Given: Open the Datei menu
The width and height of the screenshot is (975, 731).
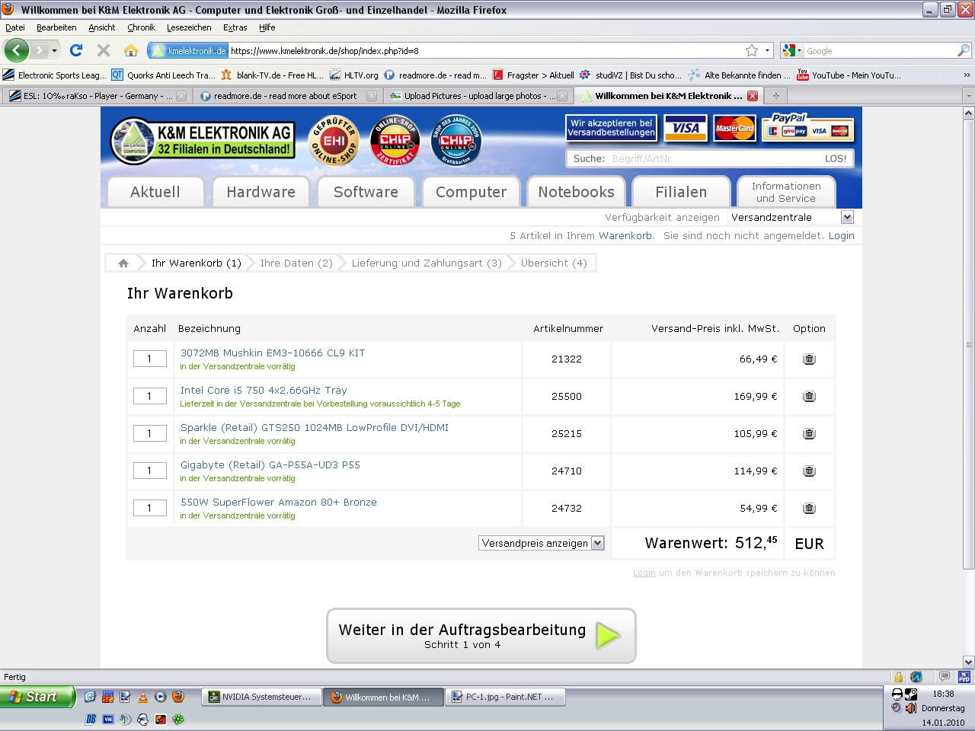Looking at the screenshot, I should pos(15,27).
